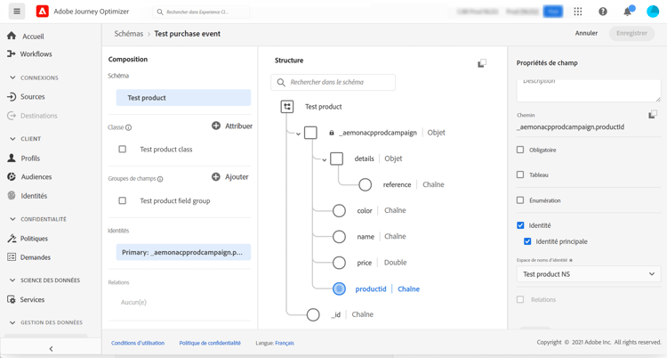The width and height of the screenshot is (667, 358).
Task: Uncheck the Identité principale checkbox
Action: click(x=527, y=241)
